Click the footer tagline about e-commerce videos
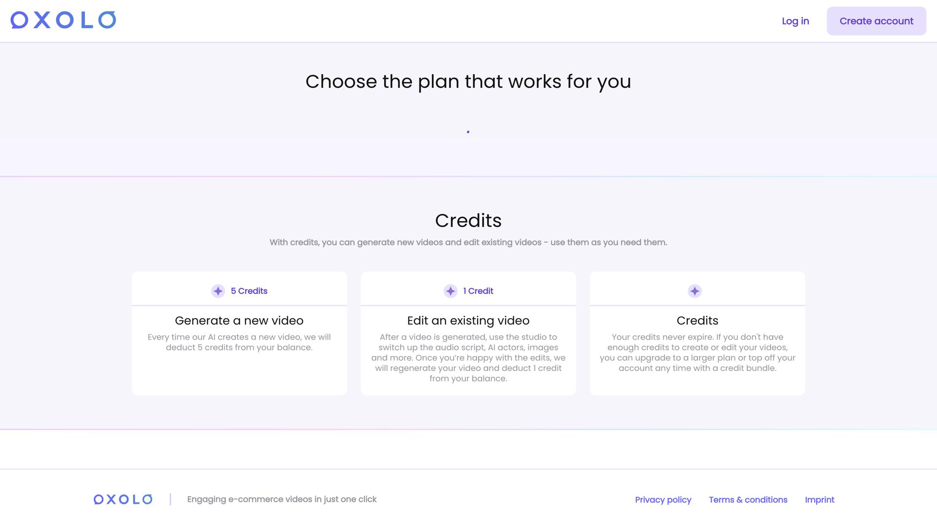This screenshot has width=937, height=527. coord(282,499)
